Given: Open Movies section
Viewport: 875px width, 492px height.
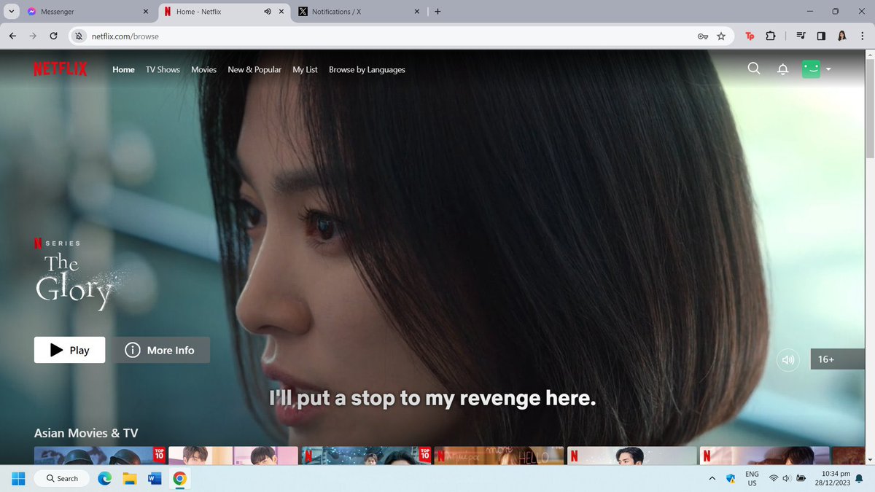Looking at the screenshot, I should (x=203, y=69).
